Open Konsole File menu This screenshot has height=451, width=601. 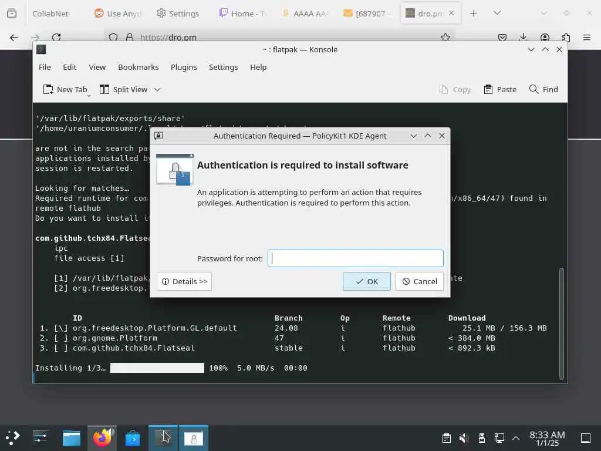click(45, 67)
